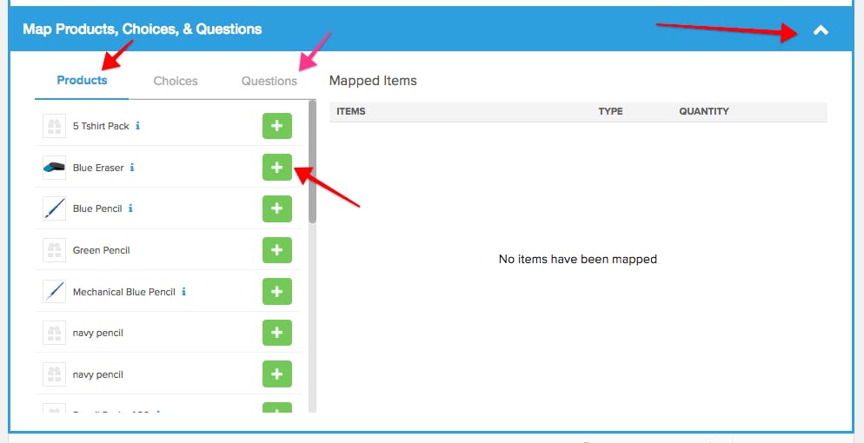Add Blue Eraser to mapped items
This screenshot has width=864, height=443.
(276, 168)
